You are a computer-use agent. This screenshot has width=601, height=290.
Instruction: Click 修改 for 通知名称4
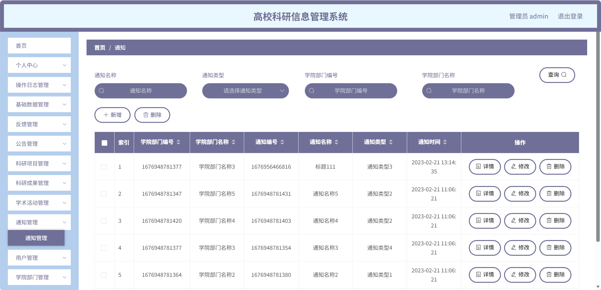(x=520, y=221)
